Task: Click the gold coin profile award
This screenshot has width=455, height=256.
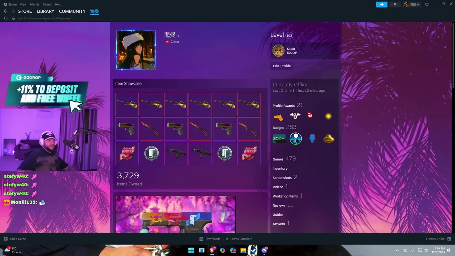Action: pyautogui.click(x=328, y=116)
